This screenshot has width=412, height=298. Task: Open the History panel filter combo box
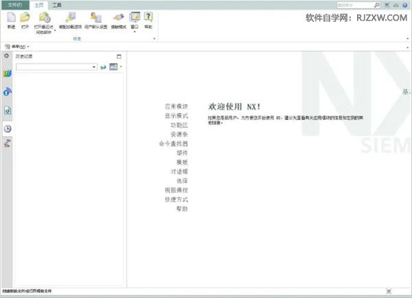tap(56, 67)
